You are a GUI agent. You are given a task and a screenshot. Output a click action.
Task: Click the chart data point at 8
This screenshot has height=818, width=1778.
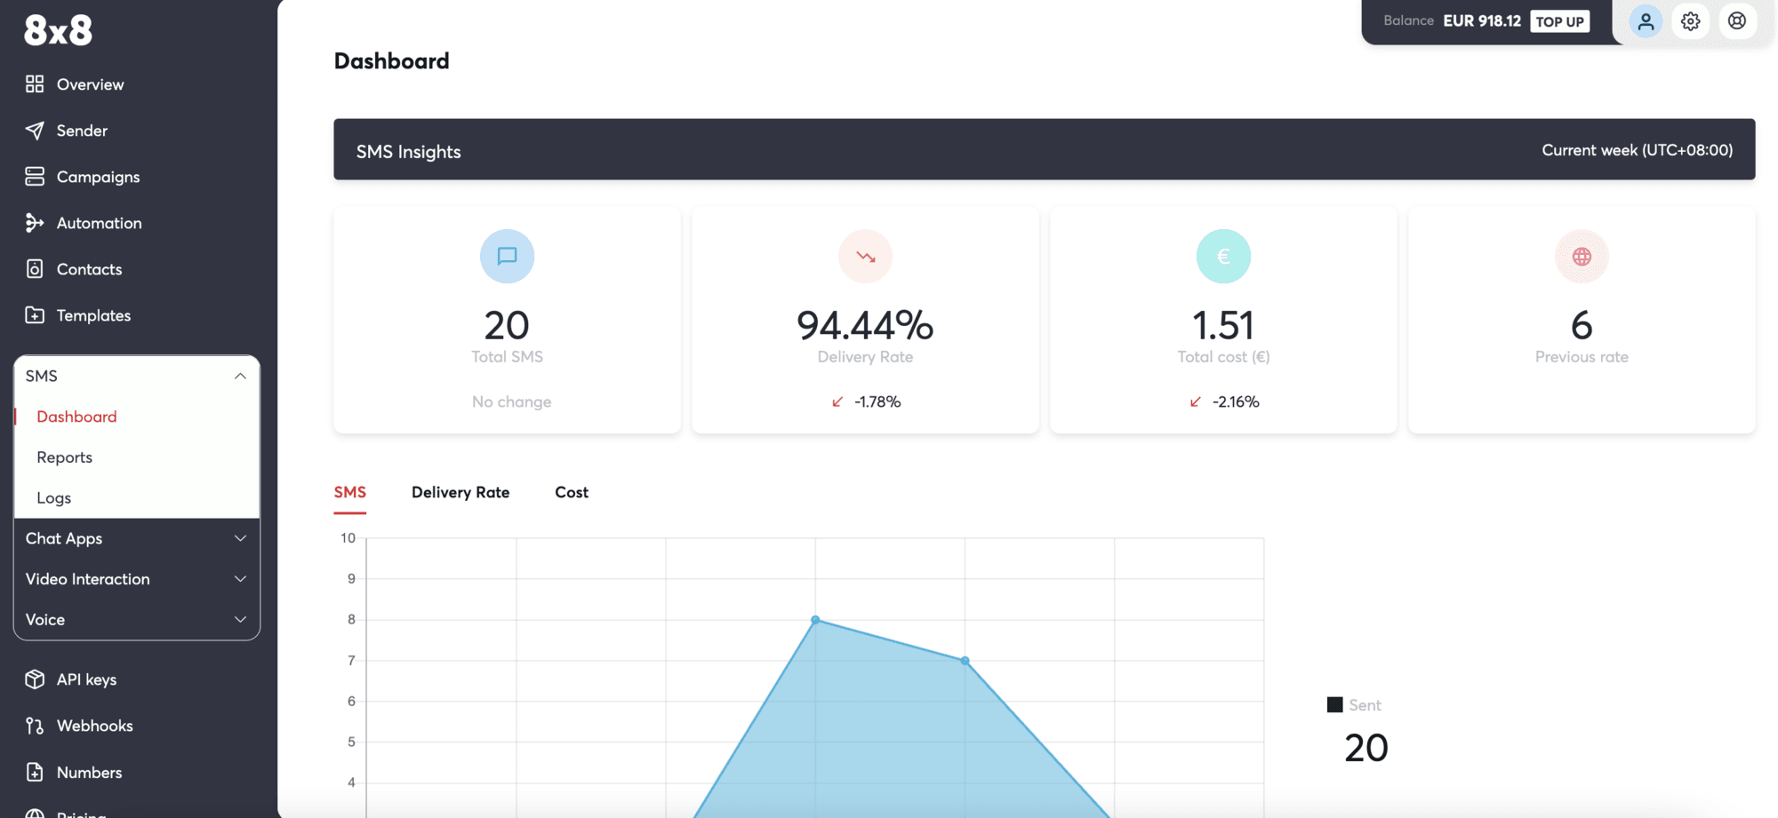click(x=815, y=620)
